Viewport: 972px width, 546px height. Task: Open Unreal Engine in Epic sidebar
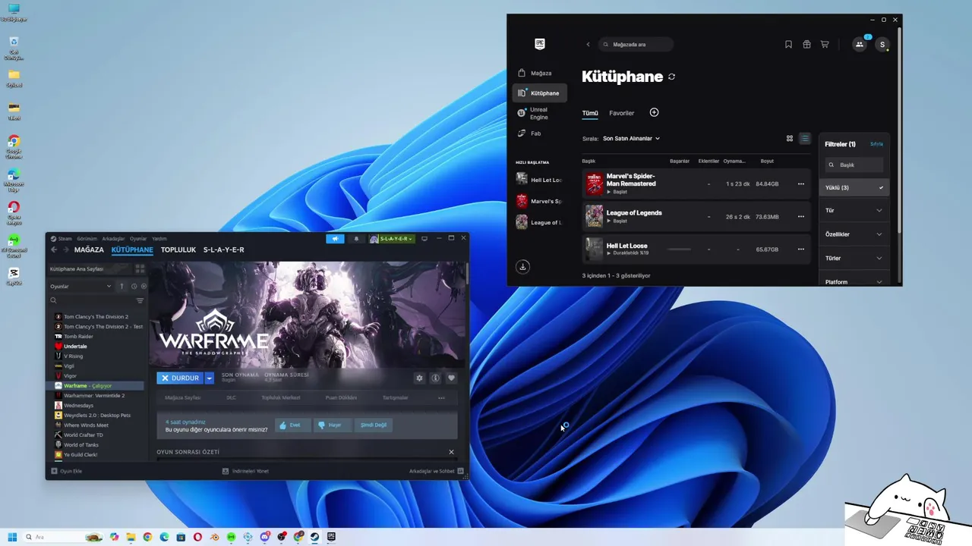point(539,114)
